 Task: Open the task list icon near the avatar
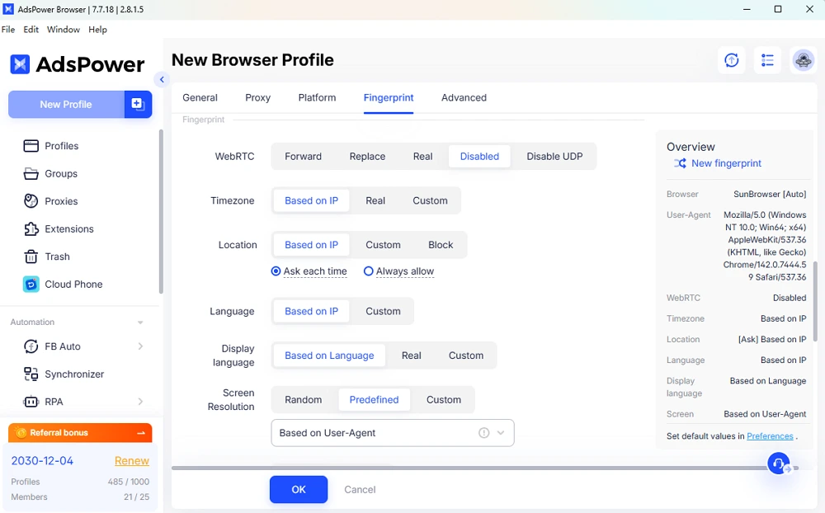tap(767, 60)
